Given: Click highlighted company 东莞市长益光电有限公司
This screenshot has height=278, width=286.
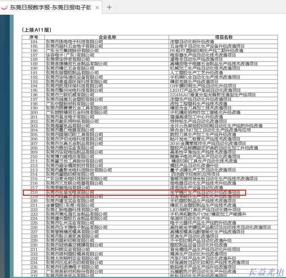Looking at the screenshot, I should pos(70,192).
